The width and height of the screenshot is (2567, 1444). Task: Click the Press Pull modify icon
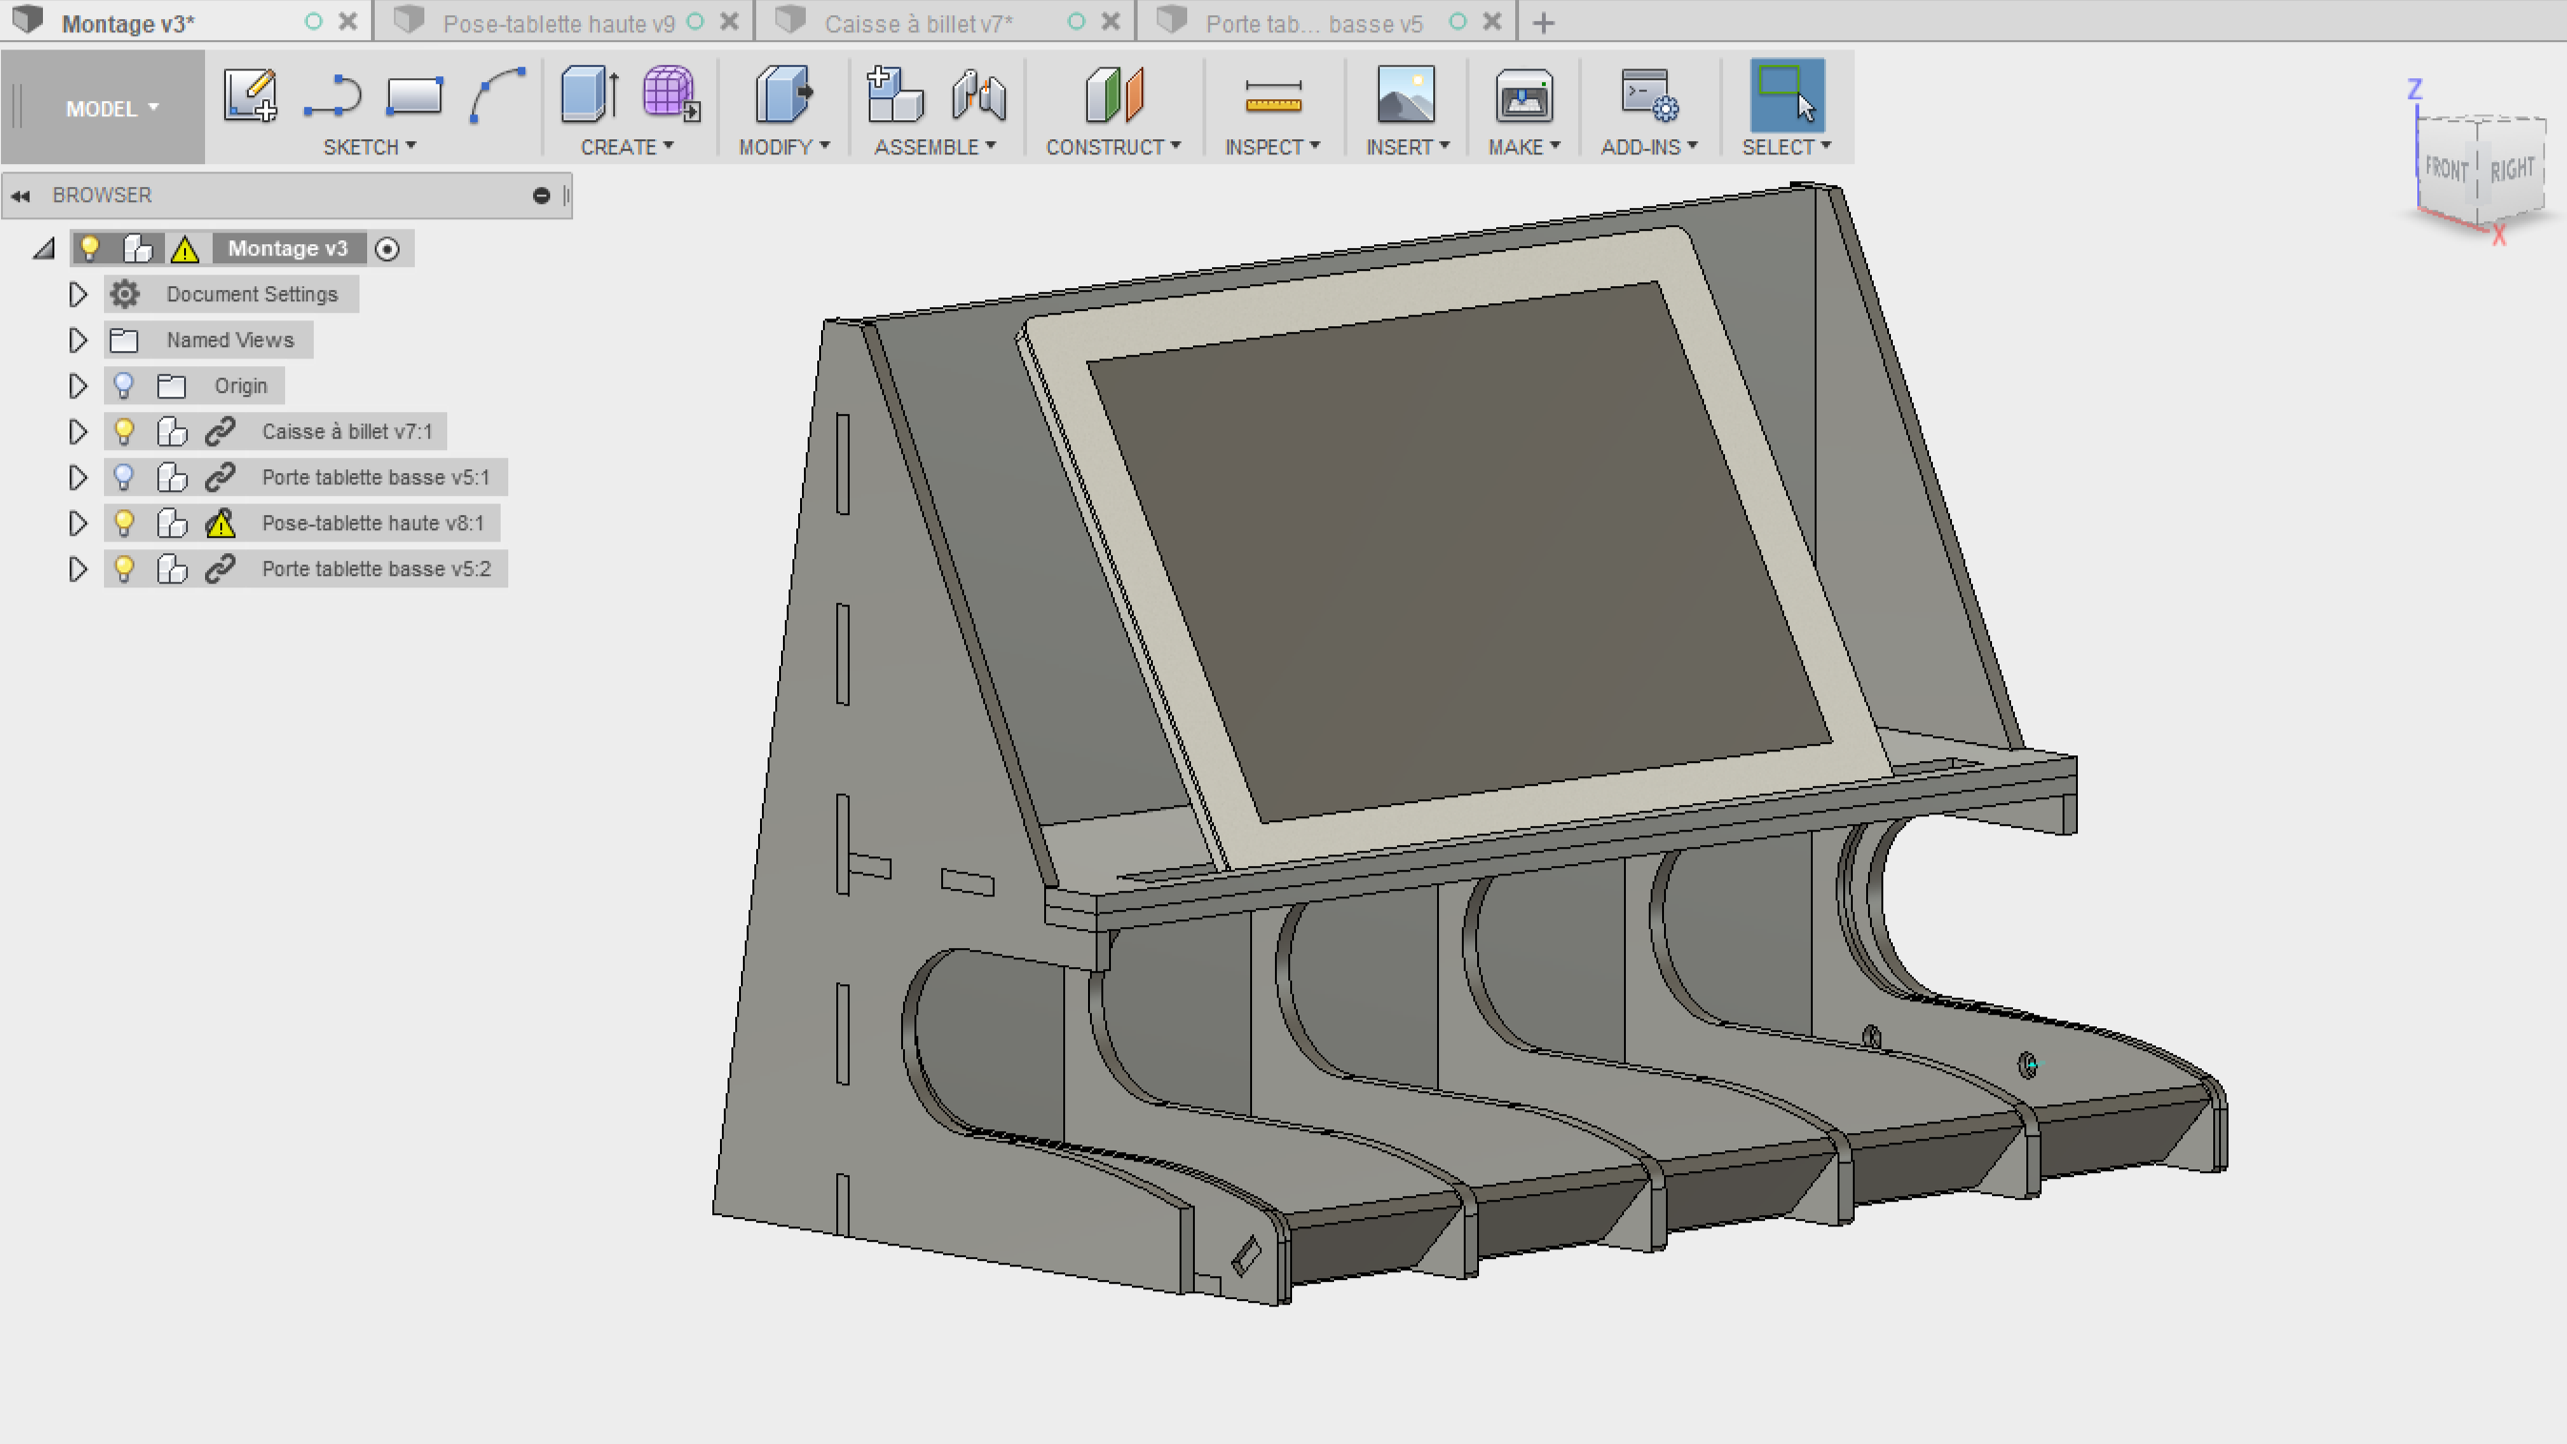783,95
